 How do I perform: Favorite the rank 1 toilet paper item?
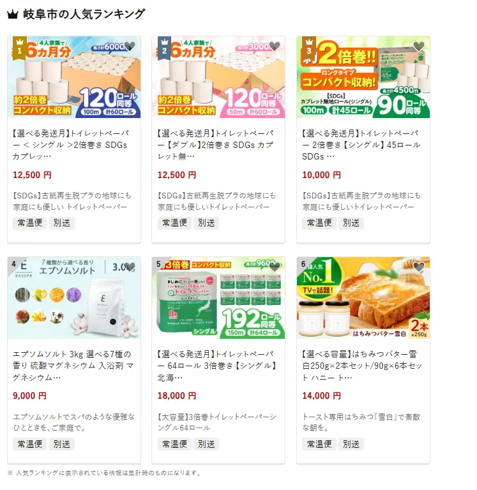[130, 46]
